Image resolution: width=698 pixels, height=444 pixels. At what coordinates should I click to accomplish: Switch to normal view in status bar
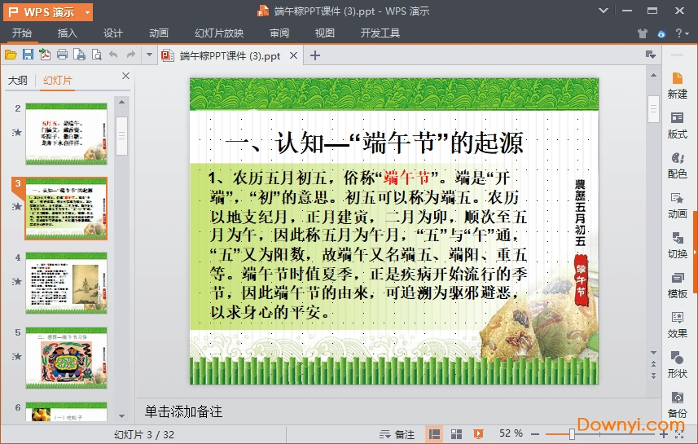click(x=435, y=434)
